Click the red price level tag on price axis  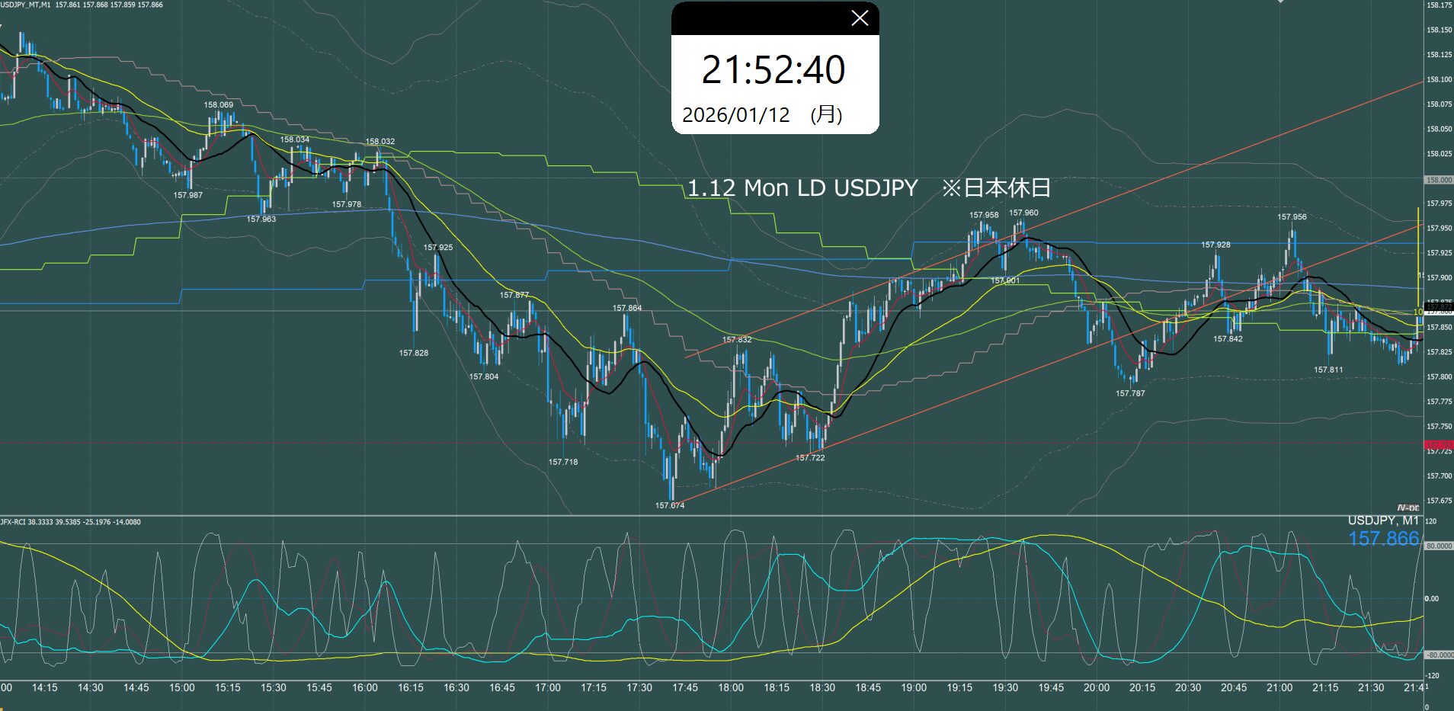1438,444
